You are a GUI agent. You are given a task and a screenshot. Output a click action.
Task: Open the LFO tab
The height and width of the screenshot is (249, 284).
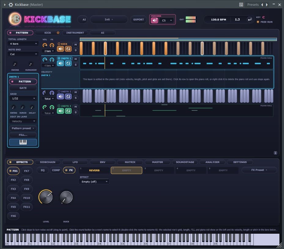coord(75,162)
